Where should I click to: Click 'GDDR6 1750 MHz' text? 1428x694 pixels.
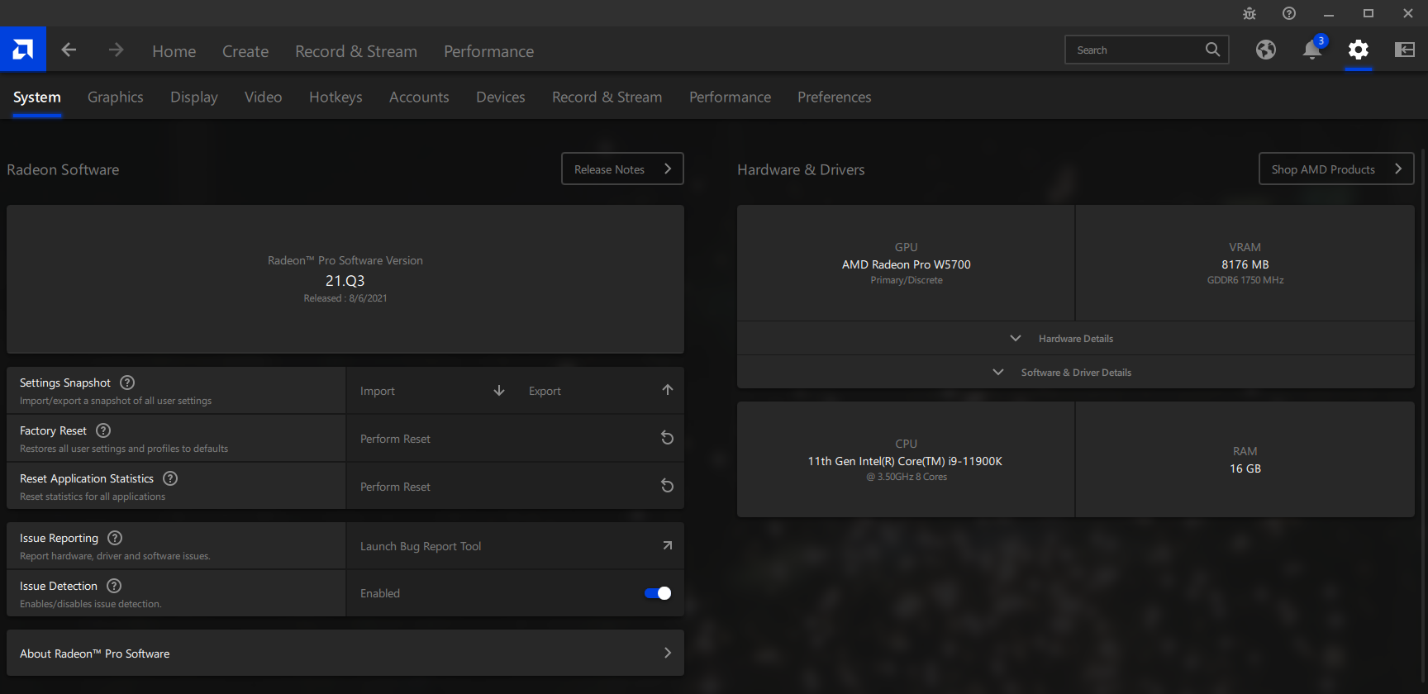(1245, 280)
